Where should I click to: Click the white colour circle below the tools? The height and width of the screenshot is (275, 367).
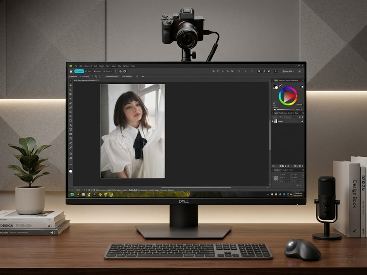point(71,171)
